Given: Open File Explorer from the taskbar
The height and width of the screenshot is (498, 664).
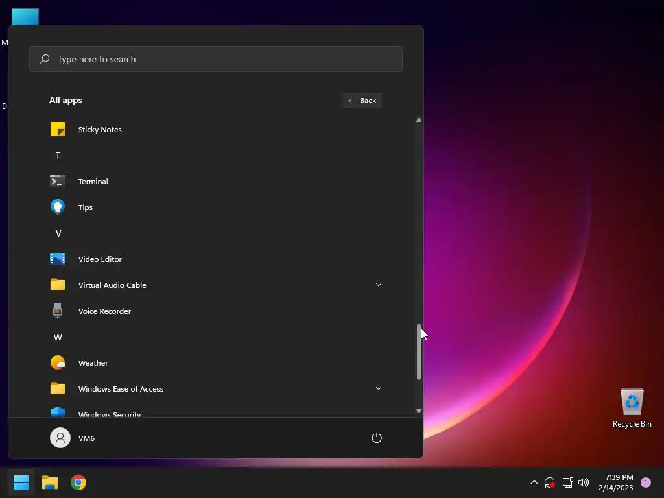Looking at the screenshot, I should [x=49, y=482].
